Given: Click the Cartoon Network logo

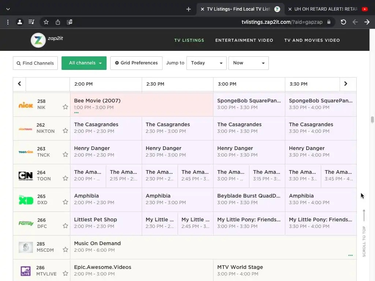Looking at the screenshot, I should [26, 176].
